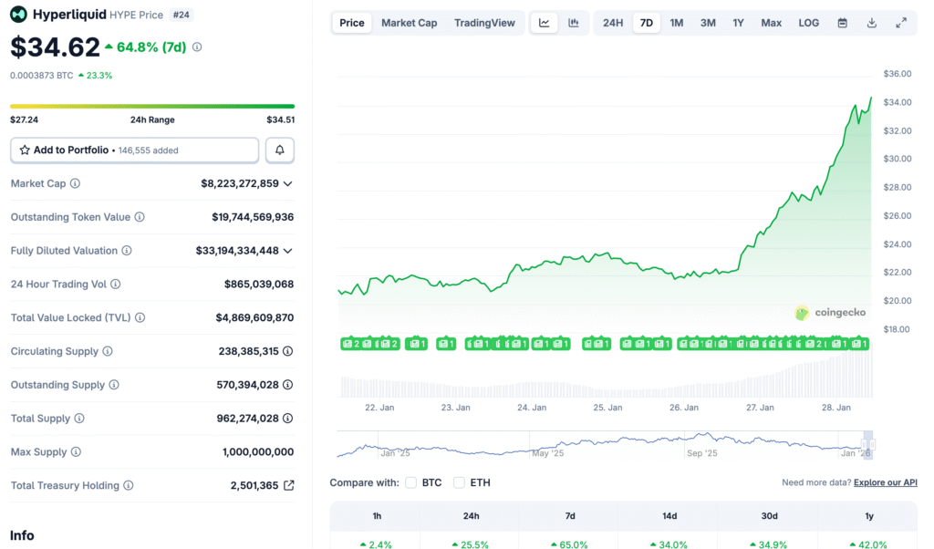
Task: Click info icon beside Circulating Supply value
Action: [288, 351]
